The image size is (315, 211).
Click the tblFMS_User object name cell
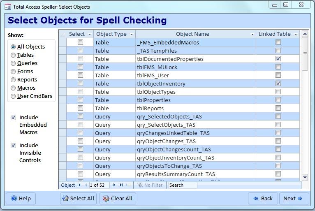[x=196, y=75]
